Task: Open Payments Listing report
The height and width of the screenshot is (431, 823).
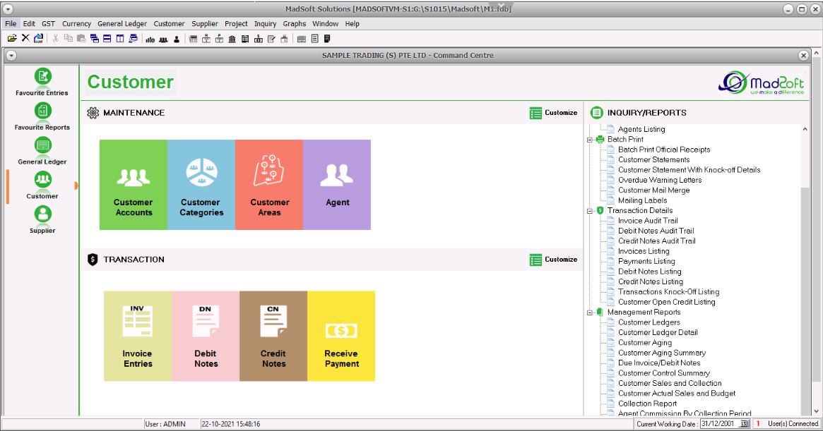Action: 646,261
